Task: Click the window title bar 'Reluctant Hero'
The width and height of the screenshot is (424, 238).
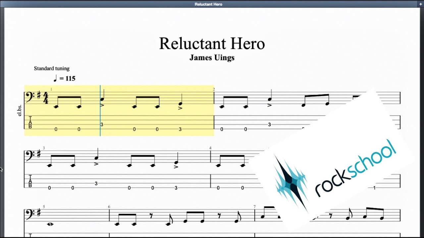Action: click(x=208, y=4)
